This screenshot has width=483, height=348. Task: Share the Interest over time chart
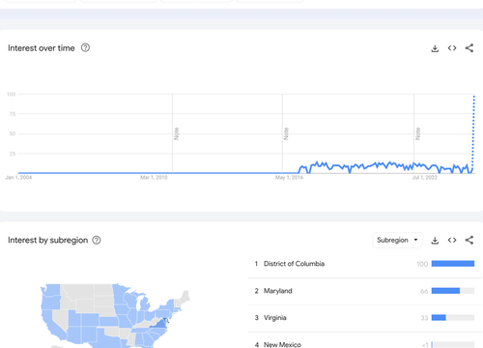469,48
